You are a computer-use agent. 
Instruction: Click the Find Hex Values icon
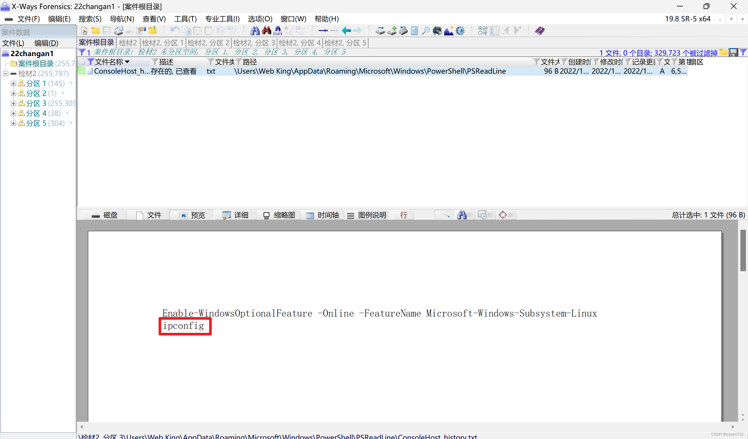pyautogui.click(x=278, y=31)
